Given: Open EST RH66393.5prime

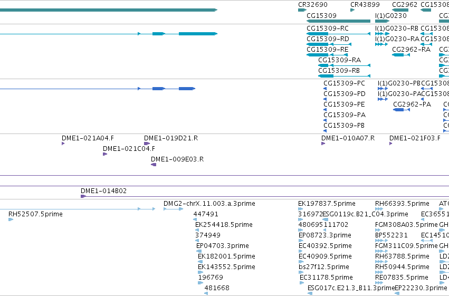Looking at the screenshot, I should point(403,204).
